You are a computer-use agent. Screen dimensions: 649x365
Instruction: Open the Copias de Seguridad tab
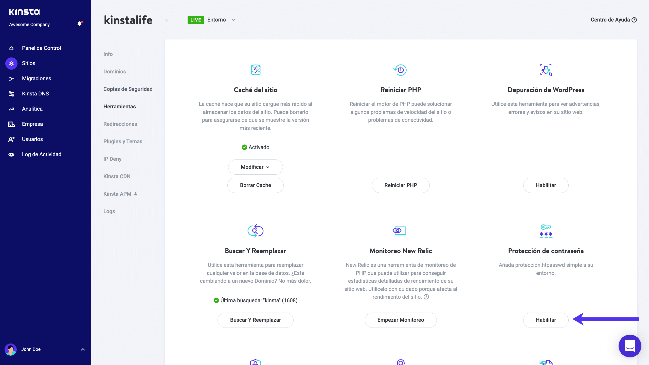[128, 89]
